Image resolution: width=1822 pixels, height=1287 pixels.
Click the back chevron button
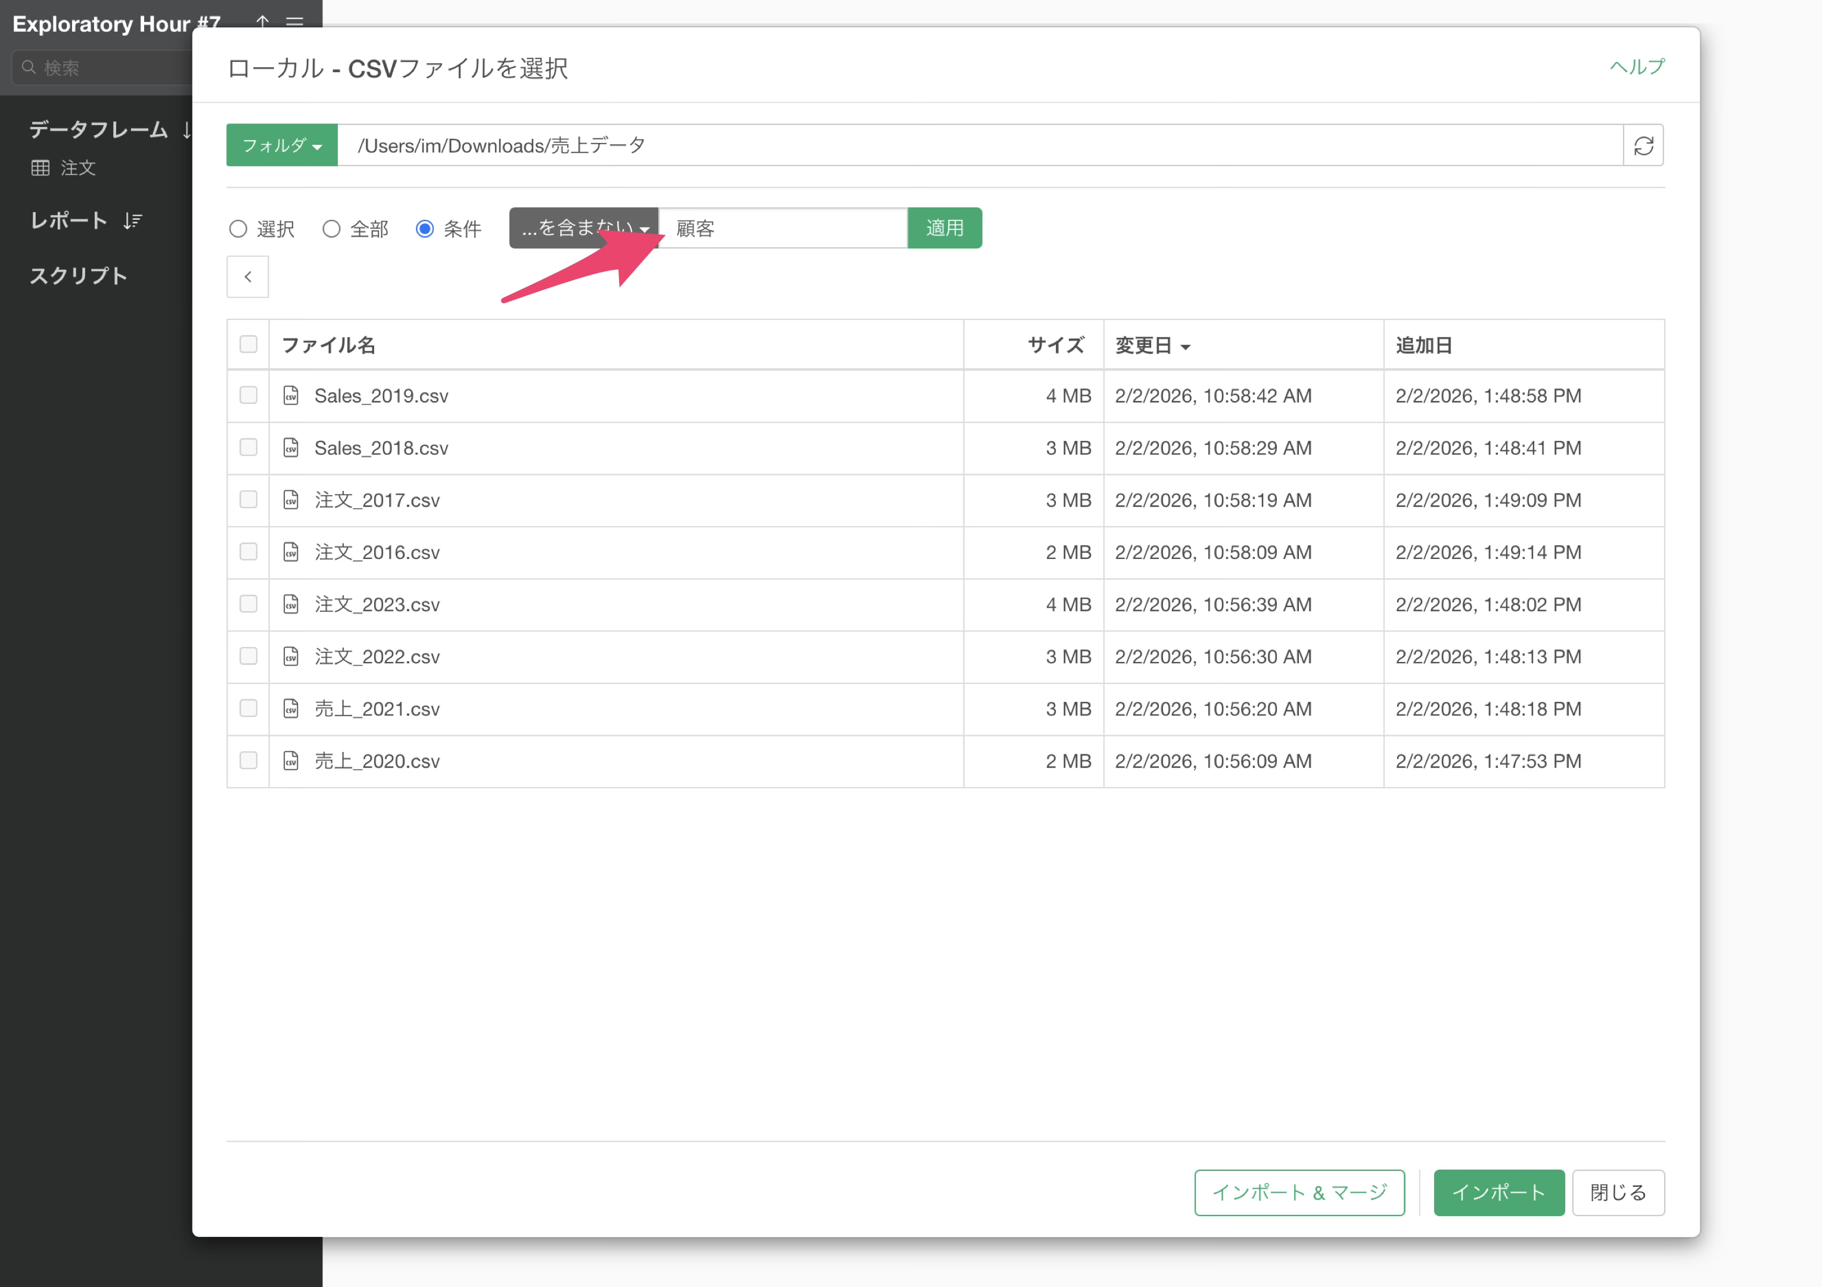coord(248,277)
